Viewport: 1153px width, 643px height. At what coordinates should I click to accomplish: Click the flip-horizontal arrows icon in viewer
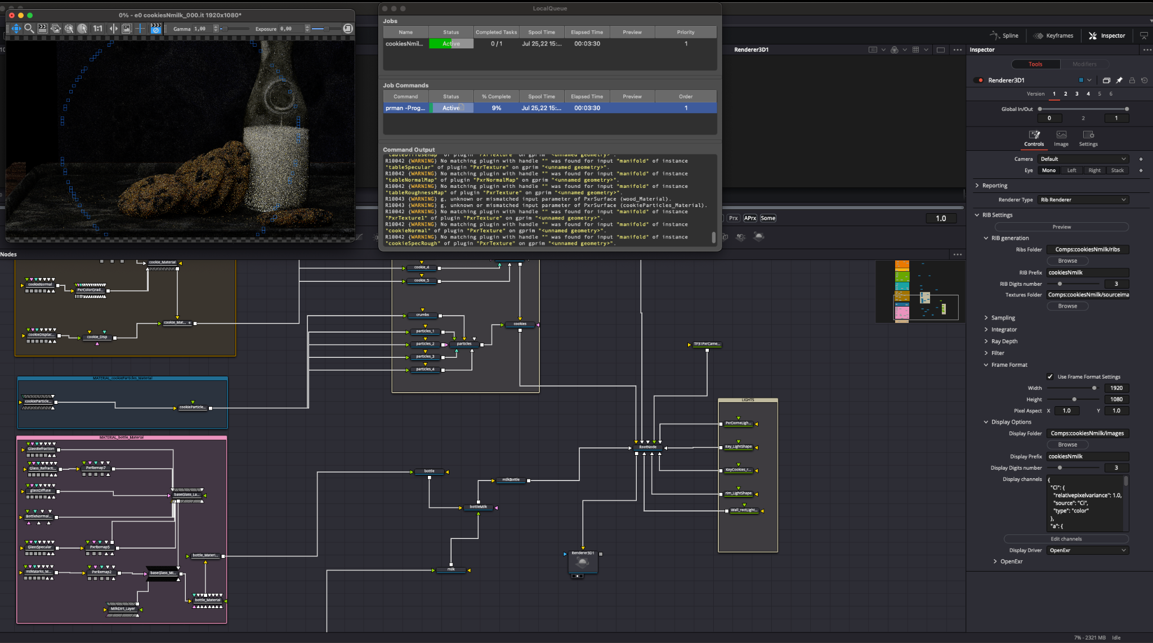pos(113,28)
